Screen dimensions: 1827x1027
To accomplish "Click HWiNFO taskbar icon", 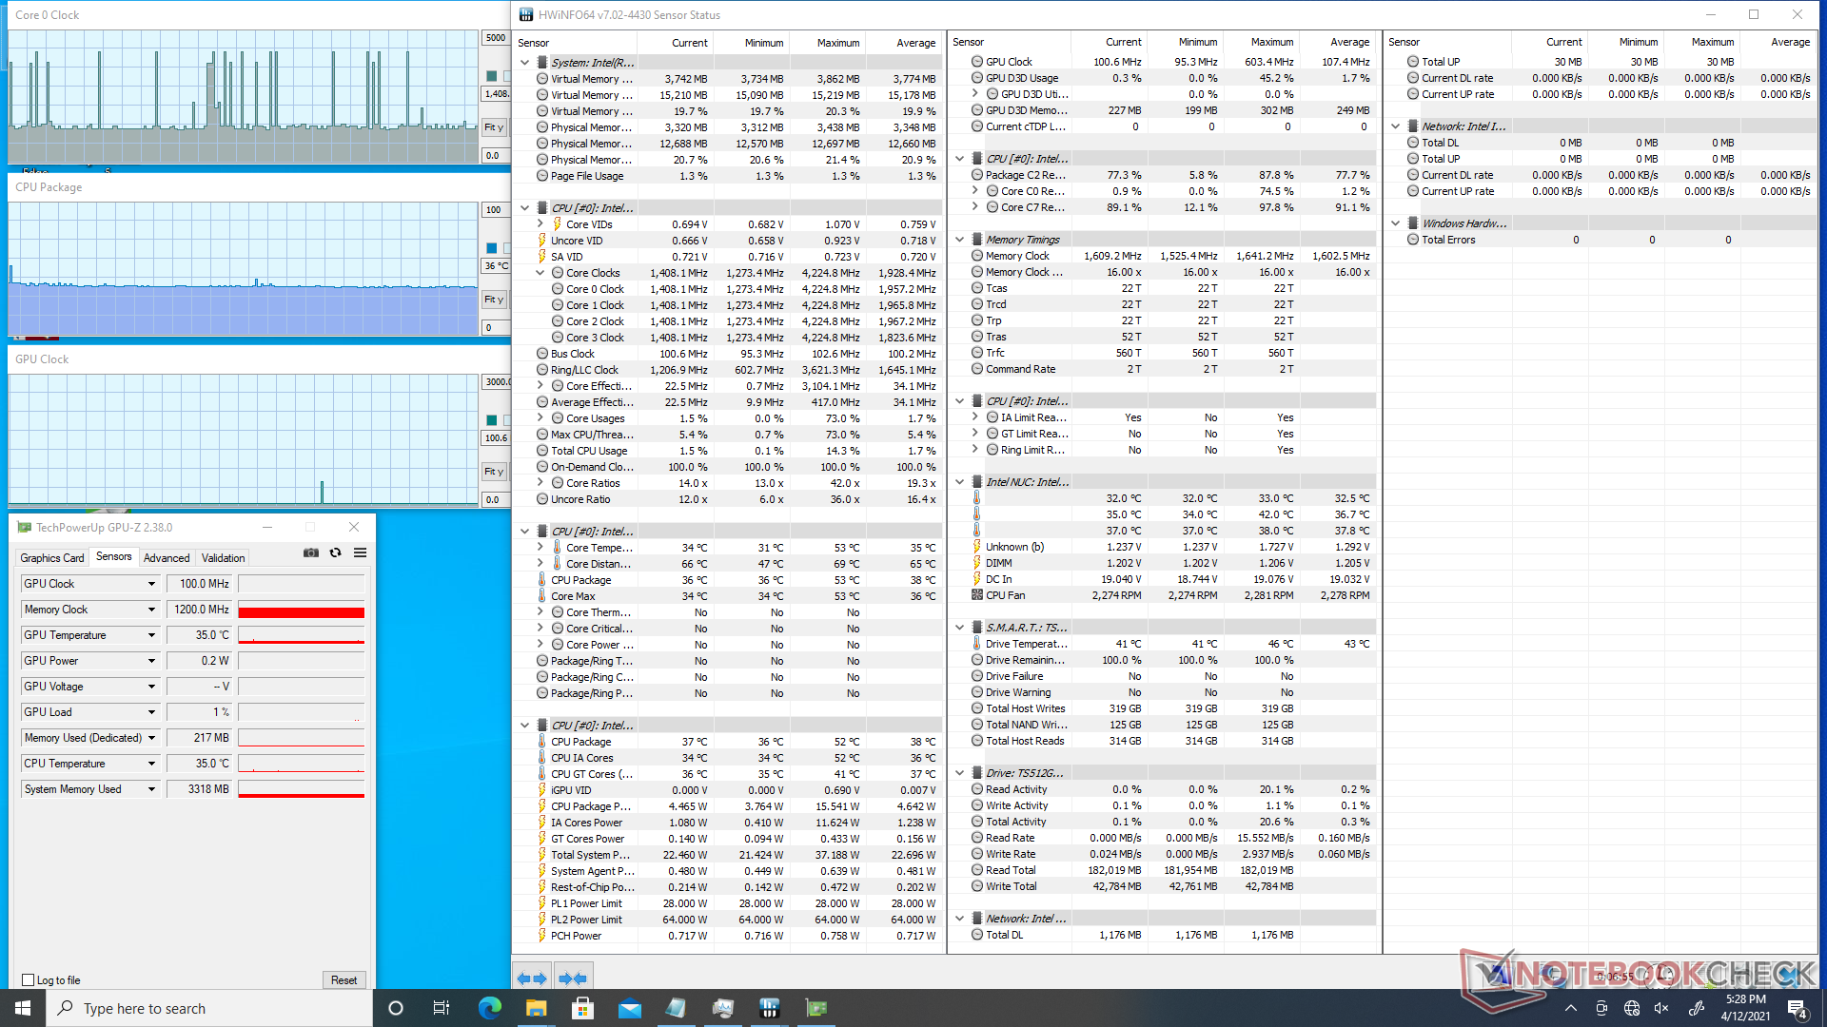I will (x=770, y=1008).
